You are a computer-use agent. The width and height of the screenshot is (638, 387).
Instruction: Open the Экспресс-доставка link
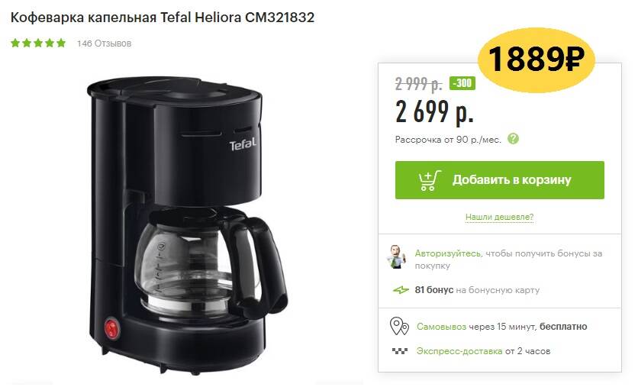click(x=459, y=351)
